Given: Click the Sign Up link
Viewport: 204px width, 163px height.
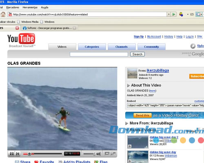Looking at the screenshot, I should (139, 36).
